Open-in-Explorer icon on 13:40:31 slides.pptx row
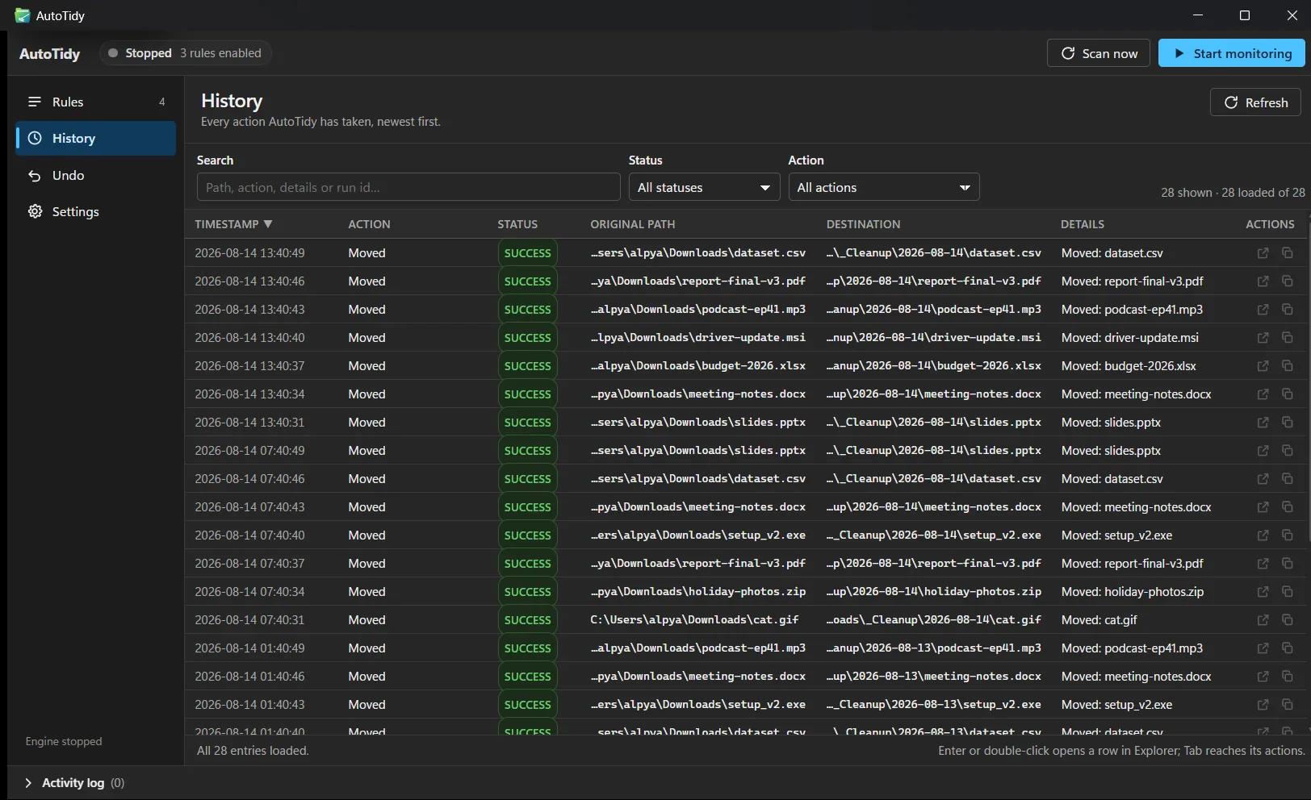The image size is (1311, 800). 1263,423
